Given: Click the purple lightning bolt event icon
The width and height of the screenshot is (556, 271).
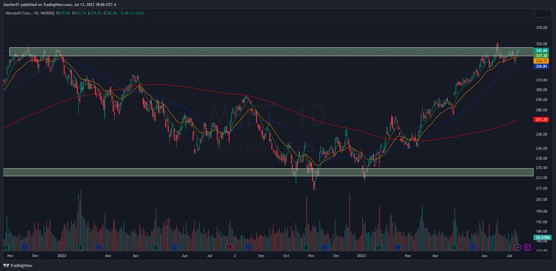Looking at the screenshot, I should (518, 247).
